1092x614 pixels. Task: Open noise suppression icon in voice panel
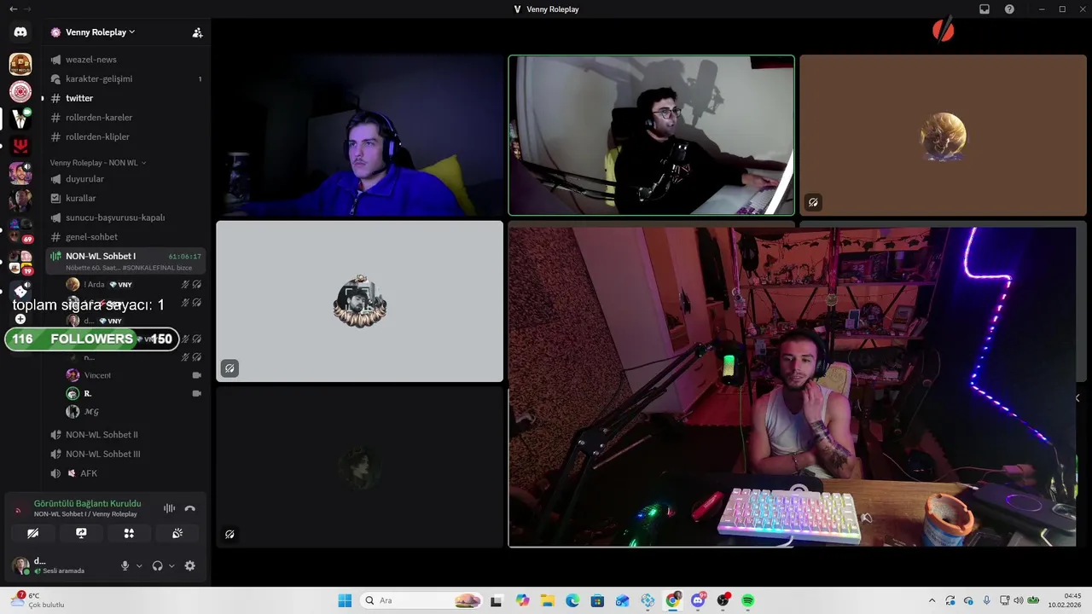click(169, 508)
